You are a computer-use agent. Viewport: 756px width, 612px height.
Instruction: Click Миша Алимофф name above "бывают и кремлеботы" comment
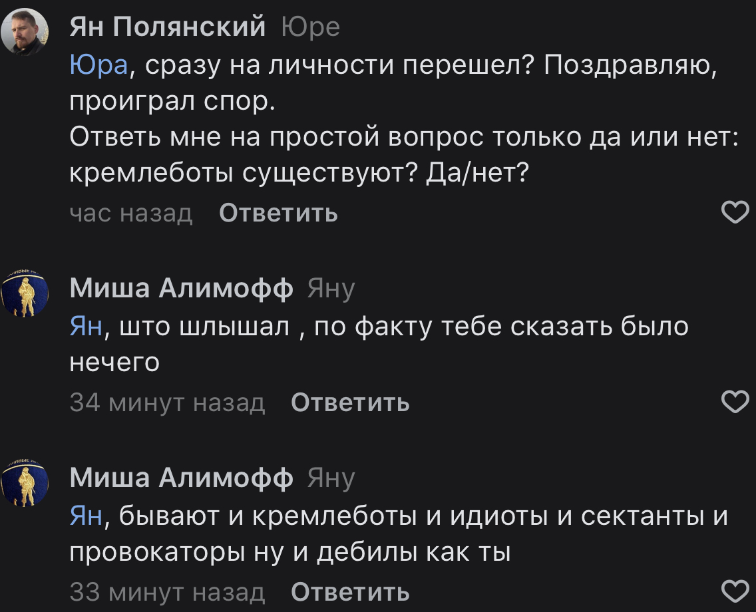pyautogui.click(x=181, y=478)
